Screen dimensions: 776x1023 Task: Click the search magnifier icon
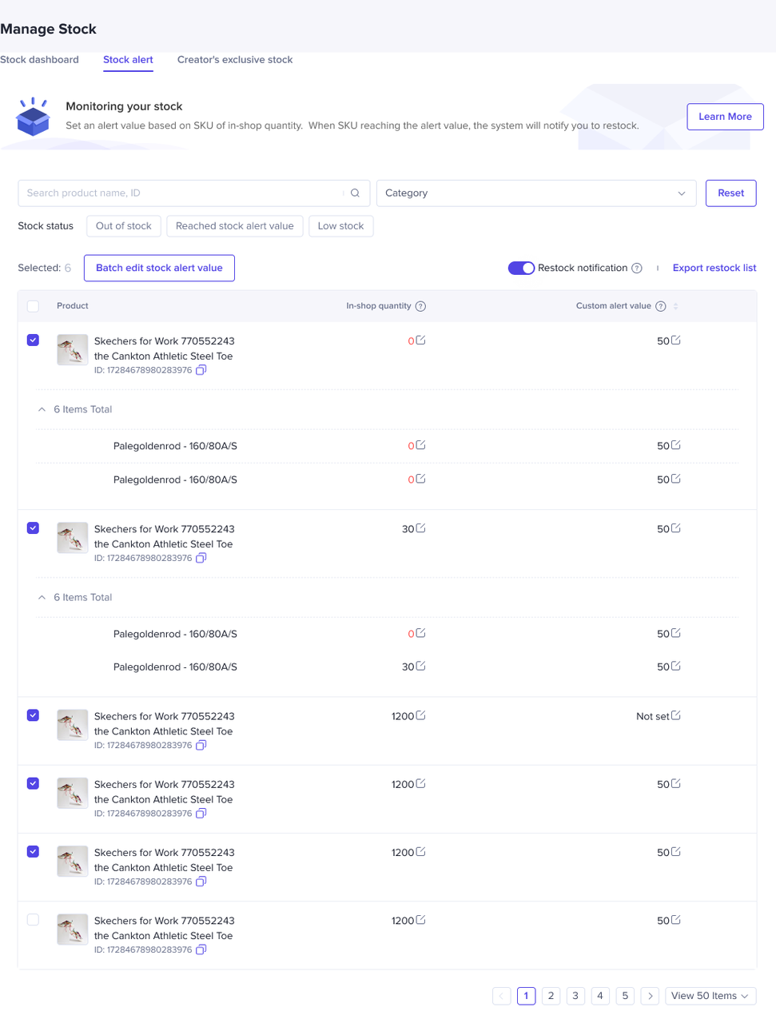click(356, 193)
